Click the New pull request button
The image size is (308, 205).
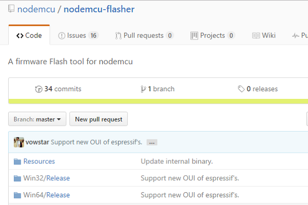(99, 119)
